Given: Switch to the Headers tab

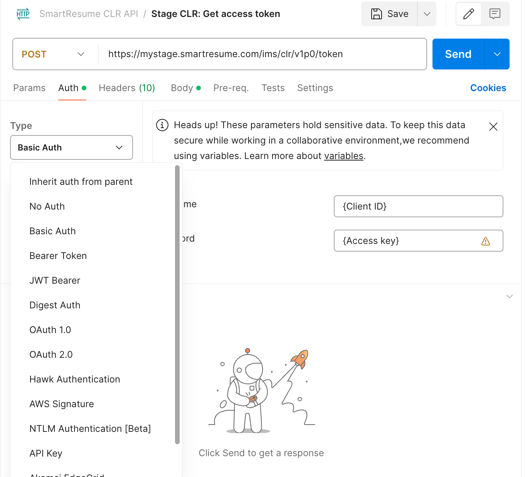Looking at the screenshot, I should [126, 88].
